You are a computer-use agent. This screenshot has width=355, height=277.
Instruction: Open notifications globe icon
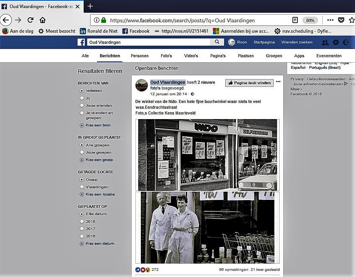(x=346, y=42)
